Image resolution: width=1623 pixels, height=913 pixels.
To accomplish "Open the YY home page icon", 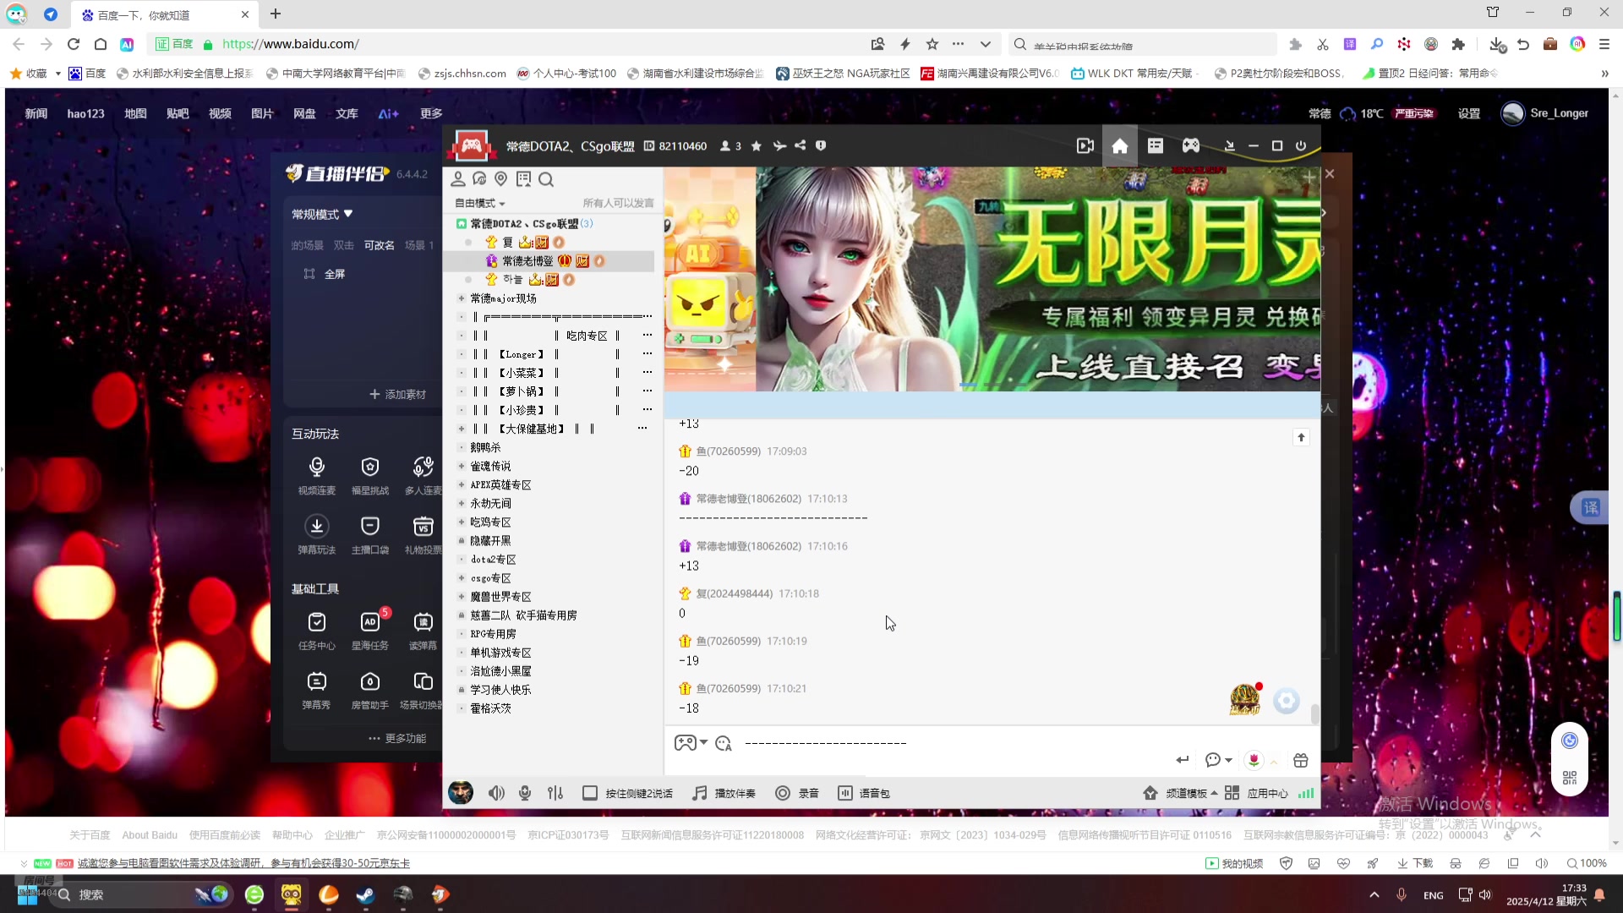I will click(x=1119, y=146).
